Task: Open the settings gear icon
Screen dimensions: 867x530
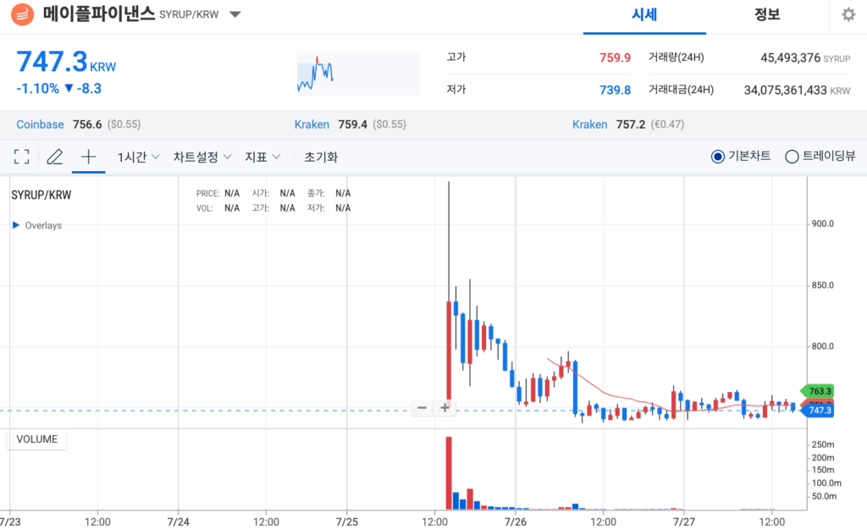Action: point(848,14)
